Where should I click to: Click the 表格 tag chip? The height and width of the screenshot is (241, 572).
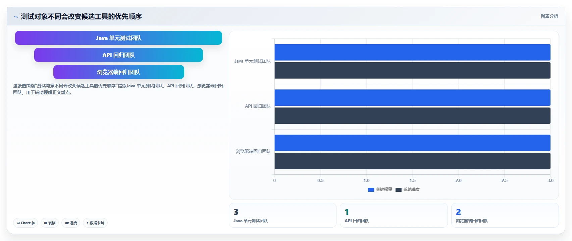click(50, 223)
